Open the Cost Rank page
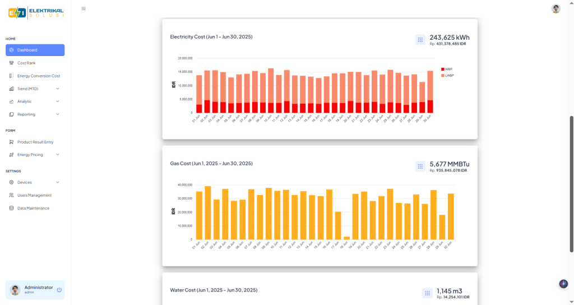Viewport: 574px width, 305px height. coord(26,63)
